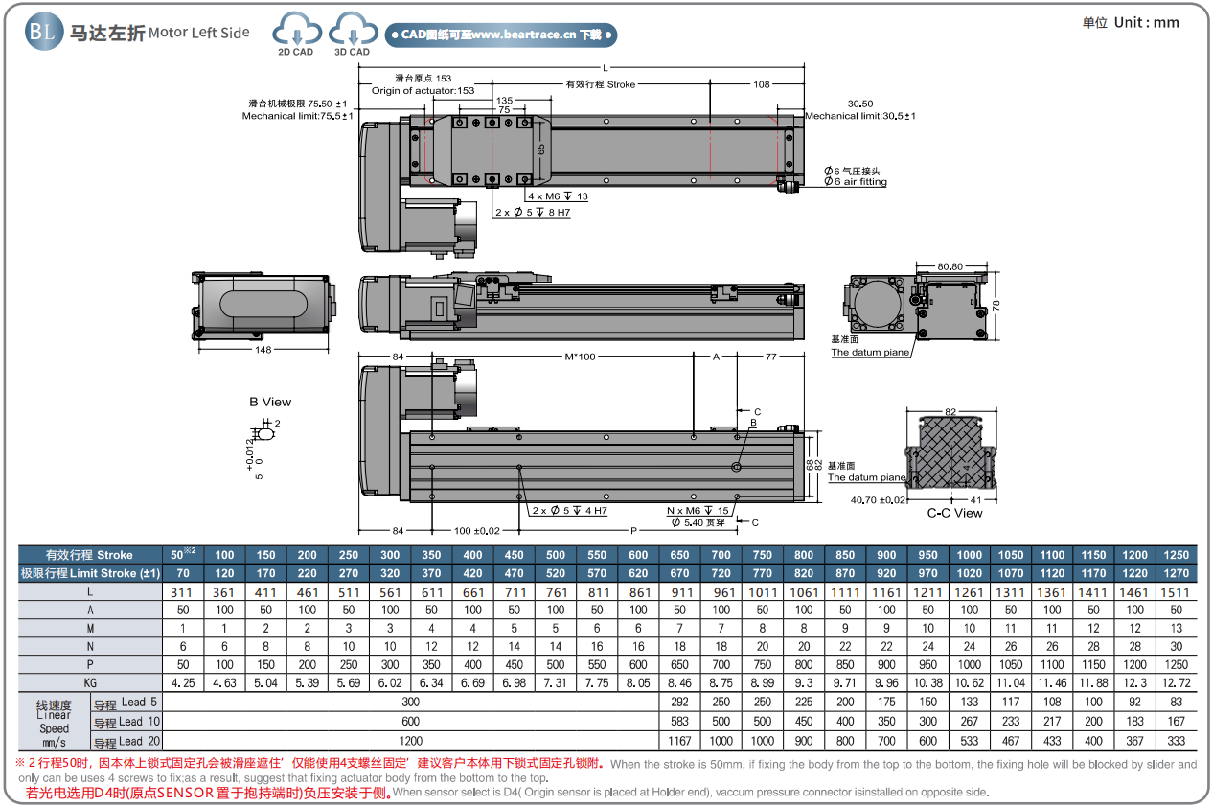
Task: Select the KG weight row label
Action: click(90, 683)
